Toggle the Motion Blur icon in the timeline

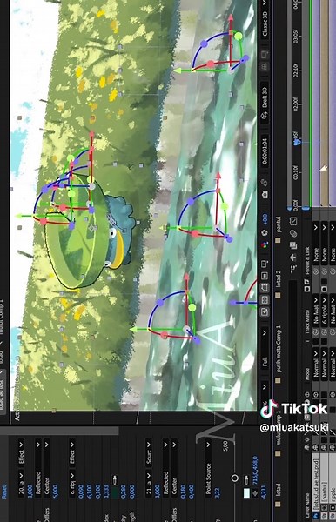(x=293, y=234)
